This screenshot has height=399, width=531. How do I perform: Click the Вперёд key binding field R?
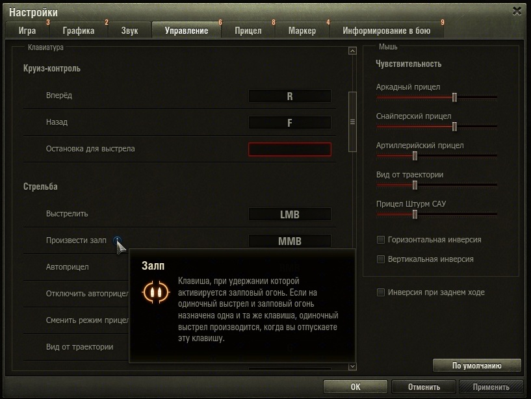coord(289,96)
